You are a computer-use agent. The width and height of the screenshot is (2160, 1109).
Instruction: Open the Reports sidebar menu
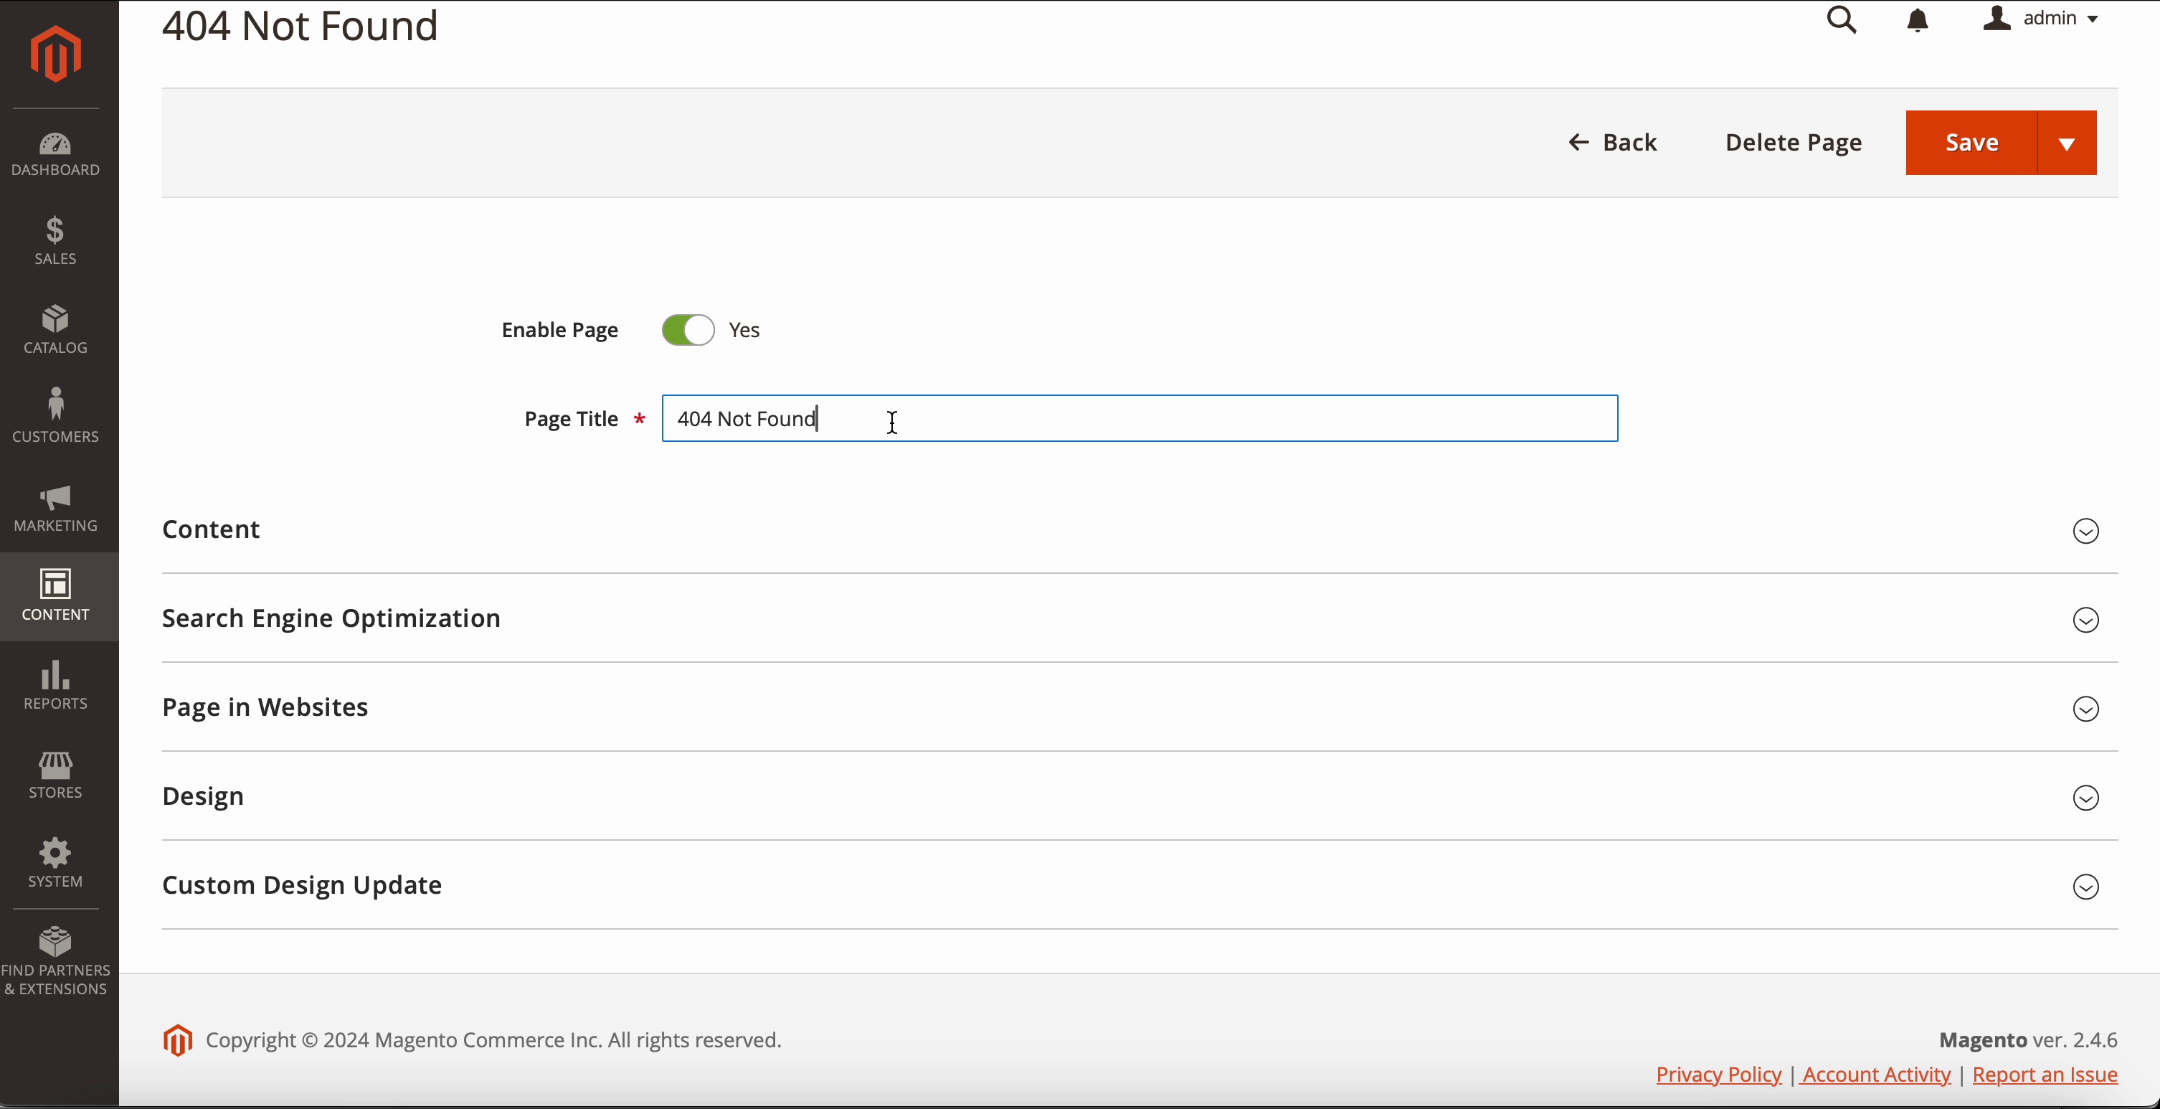coord(55,685)
